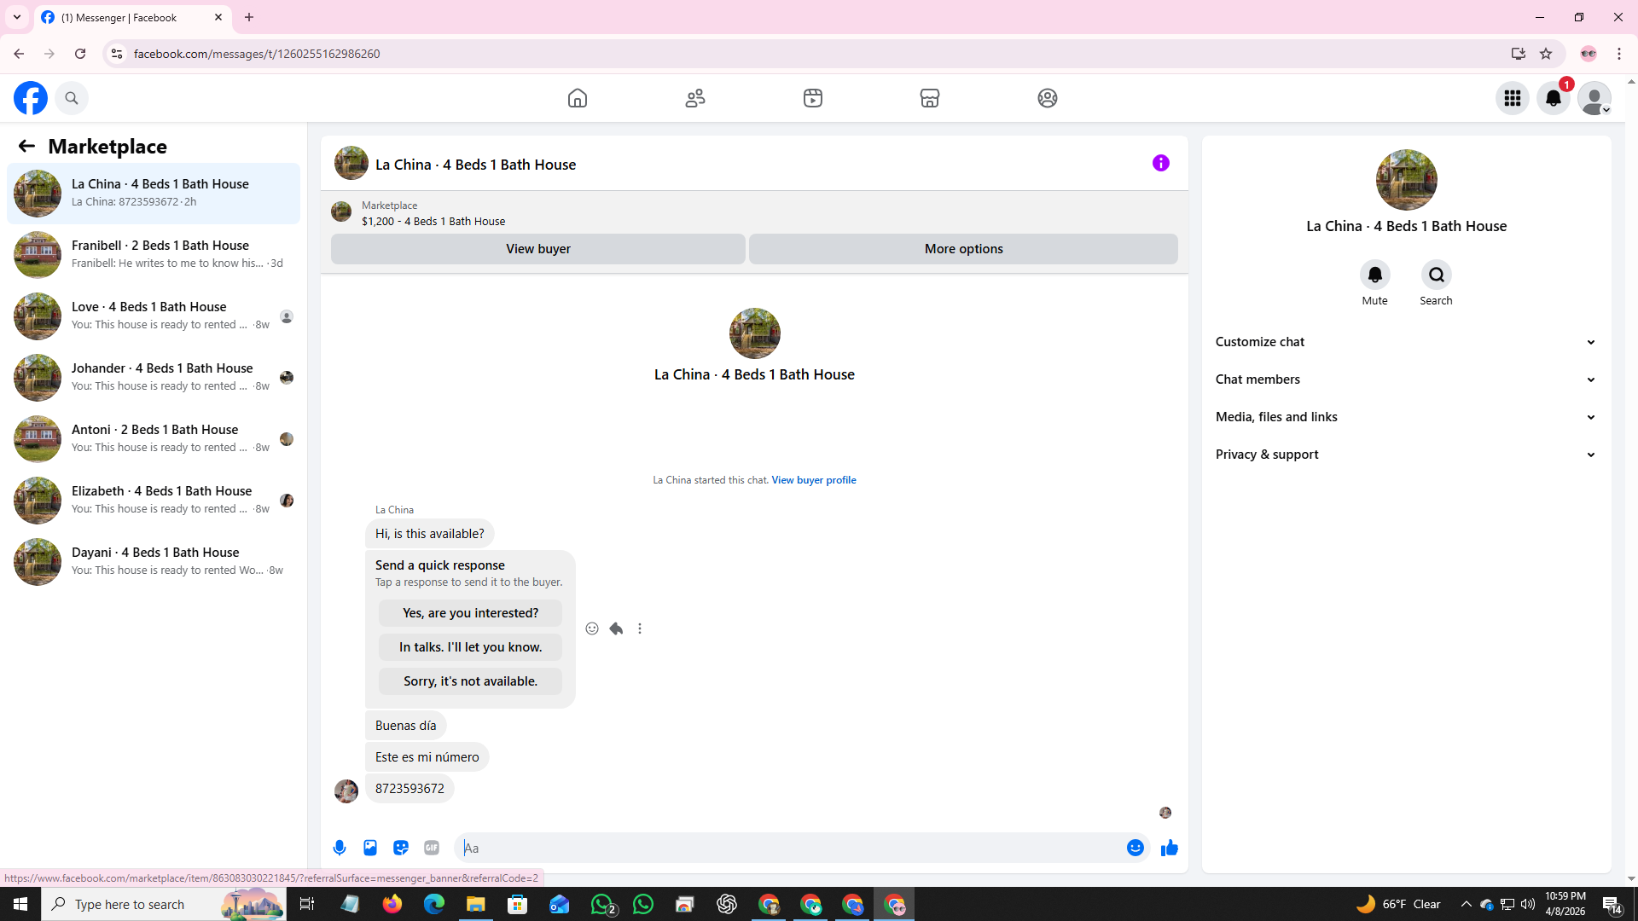Toggle conversation info panel purple icon
The image size is (1638, 921).
coord(1160,163)
